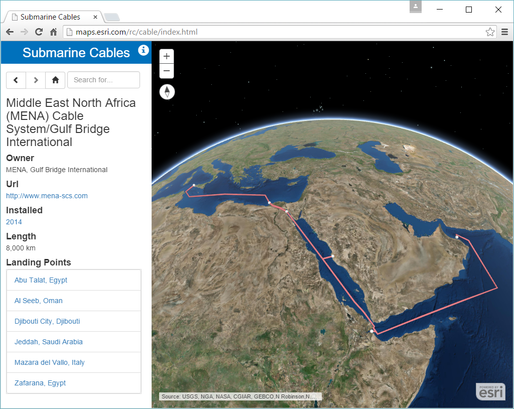Click browser forward arrow
Screen dimensions: 514x409
point(24,32)
